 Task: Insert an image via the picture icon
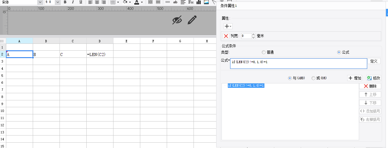tap(206, 2)
